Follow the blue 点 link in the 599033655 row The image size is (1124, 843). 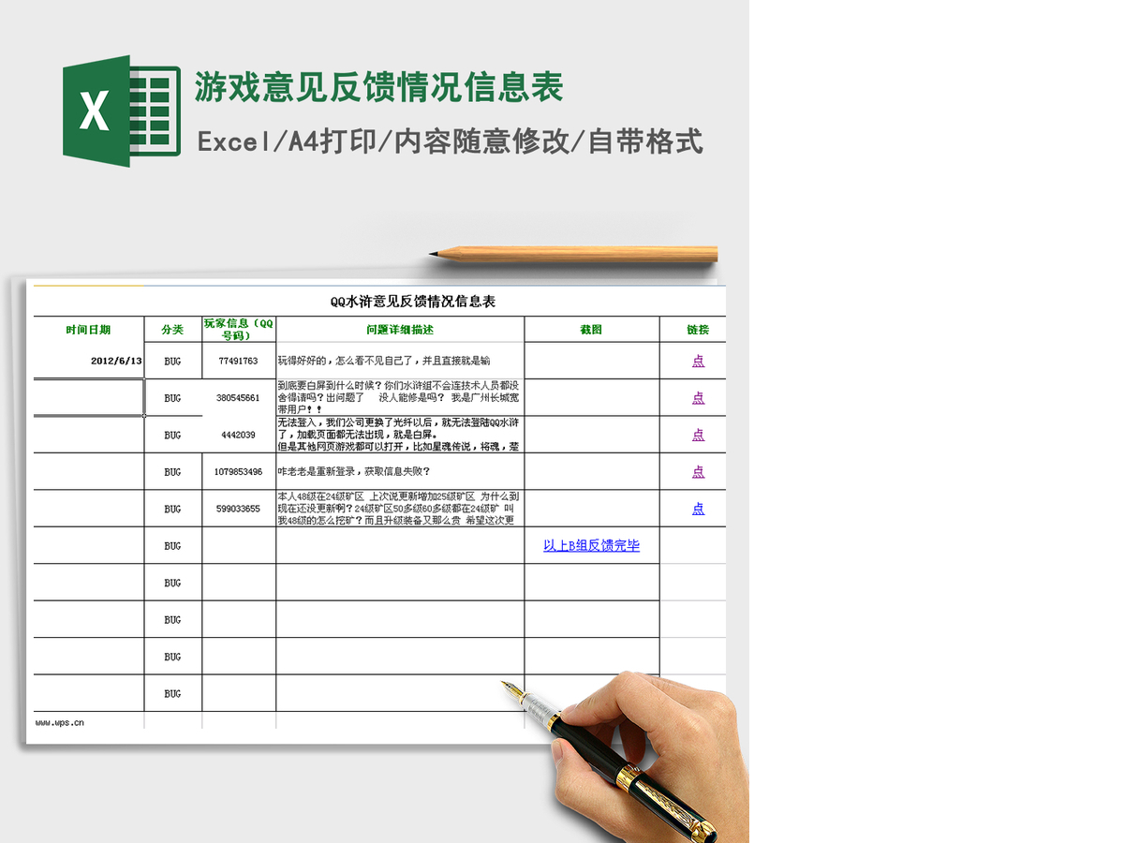698,509
